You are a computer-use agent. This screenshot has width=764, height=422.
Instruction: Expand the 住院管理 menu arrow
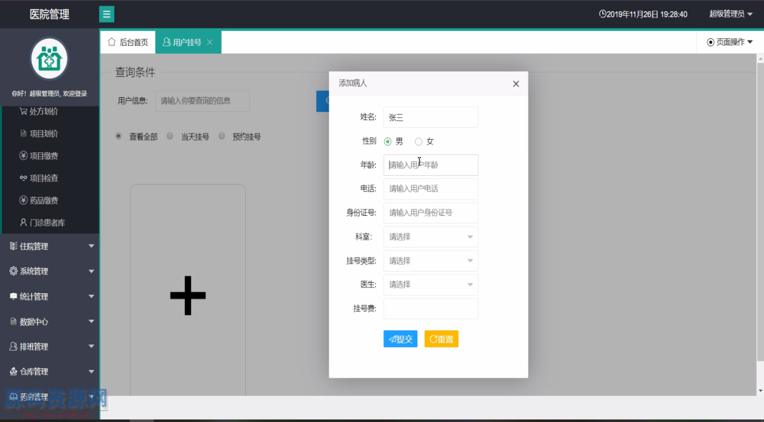(x=91, y=246)
